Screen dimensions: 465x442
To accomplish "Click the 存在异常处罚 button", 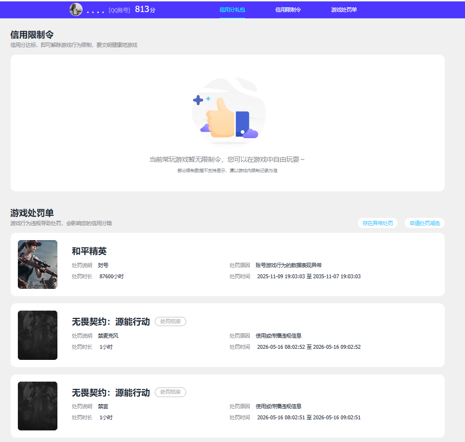I will point(378,223).
